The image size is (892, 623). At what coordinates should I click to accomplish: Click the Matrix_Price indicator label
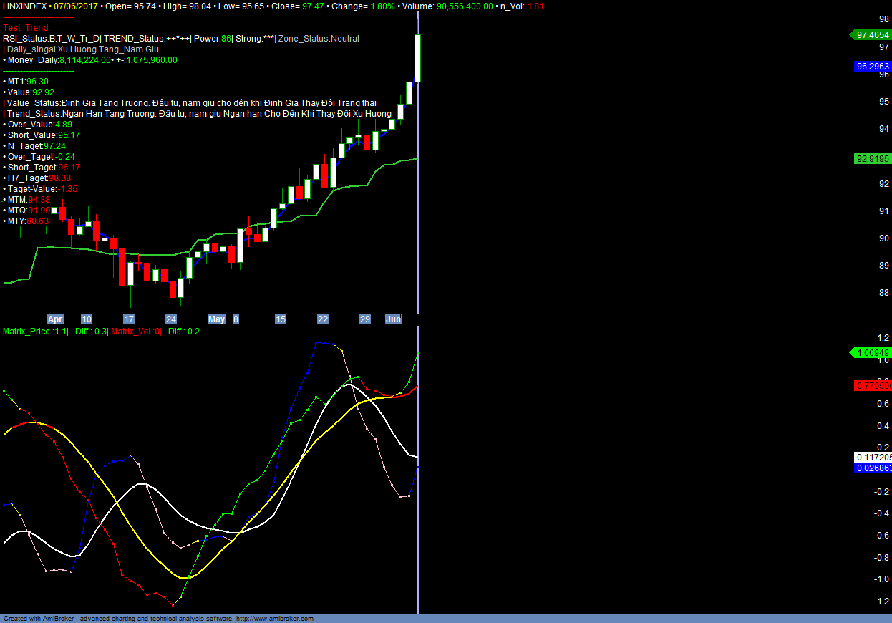click(x=36, y=332)
